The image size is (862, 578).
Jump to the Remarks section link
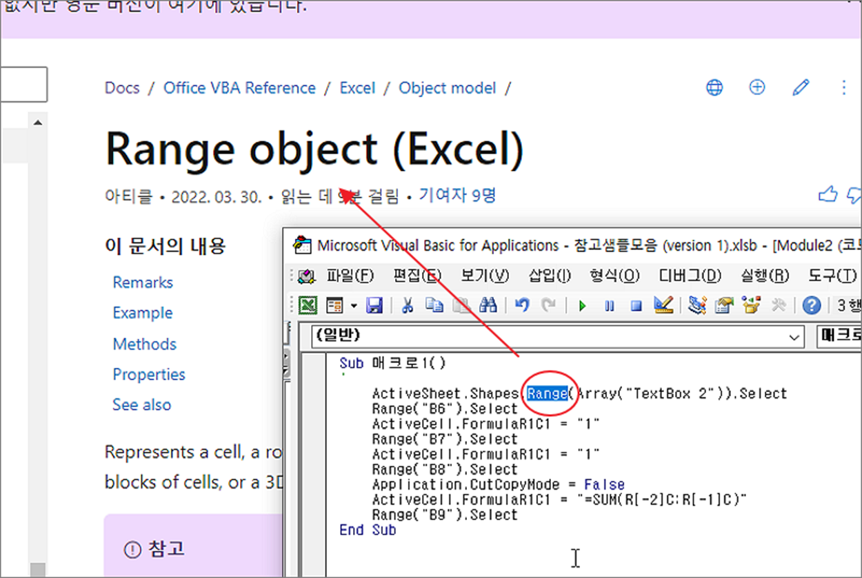point(143,282)
